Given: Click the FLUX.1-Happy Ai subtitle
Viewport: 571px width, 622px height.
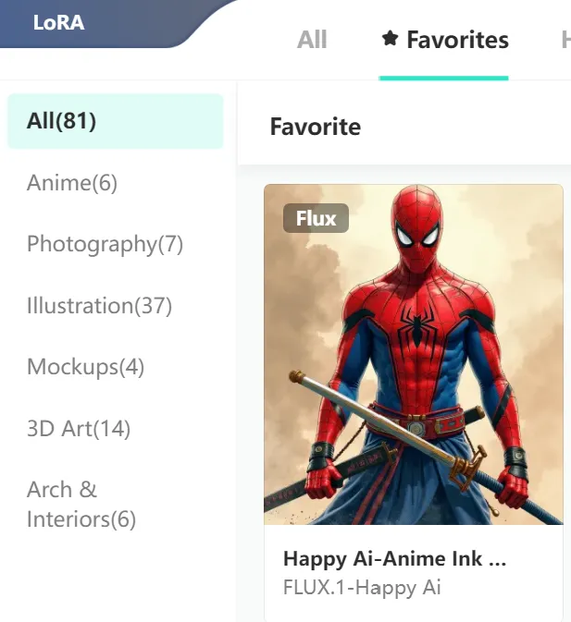Looking at the screenshot, I should point(362,588).
